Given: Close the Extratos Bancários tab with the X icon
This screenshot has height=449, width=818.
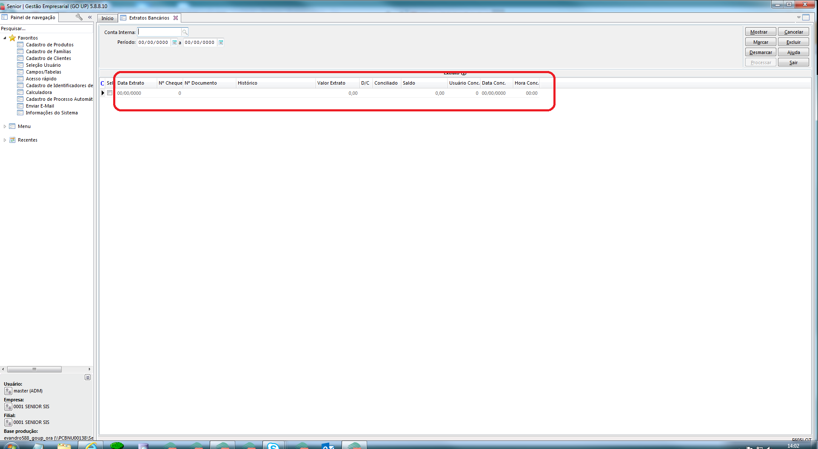Looking at the screenshot, I should [x=176, y=18].
